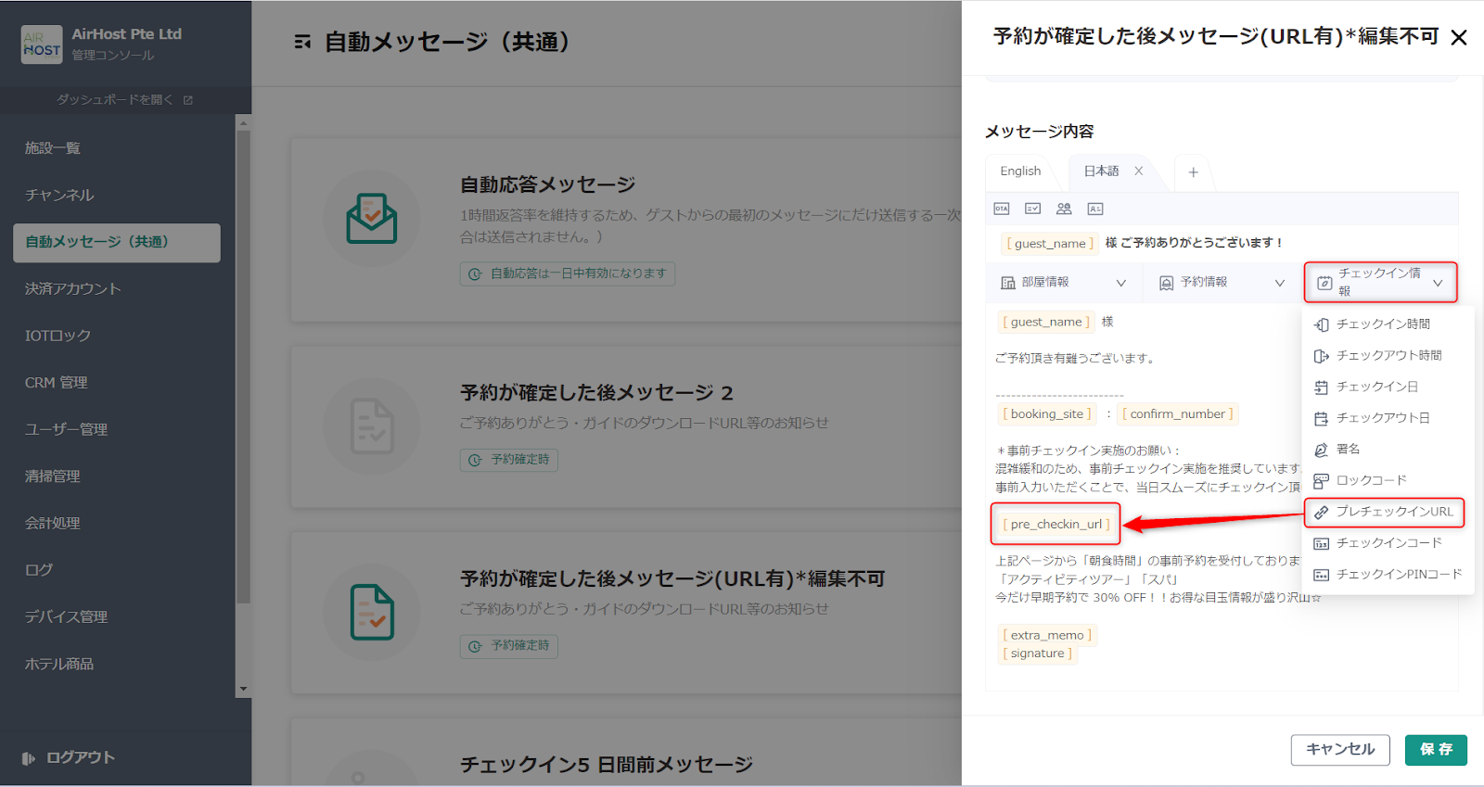Click 予約確定時 badge under 予約が確定した後メッセージ(URL有)
1484x787 pixels.
(509, 646)
